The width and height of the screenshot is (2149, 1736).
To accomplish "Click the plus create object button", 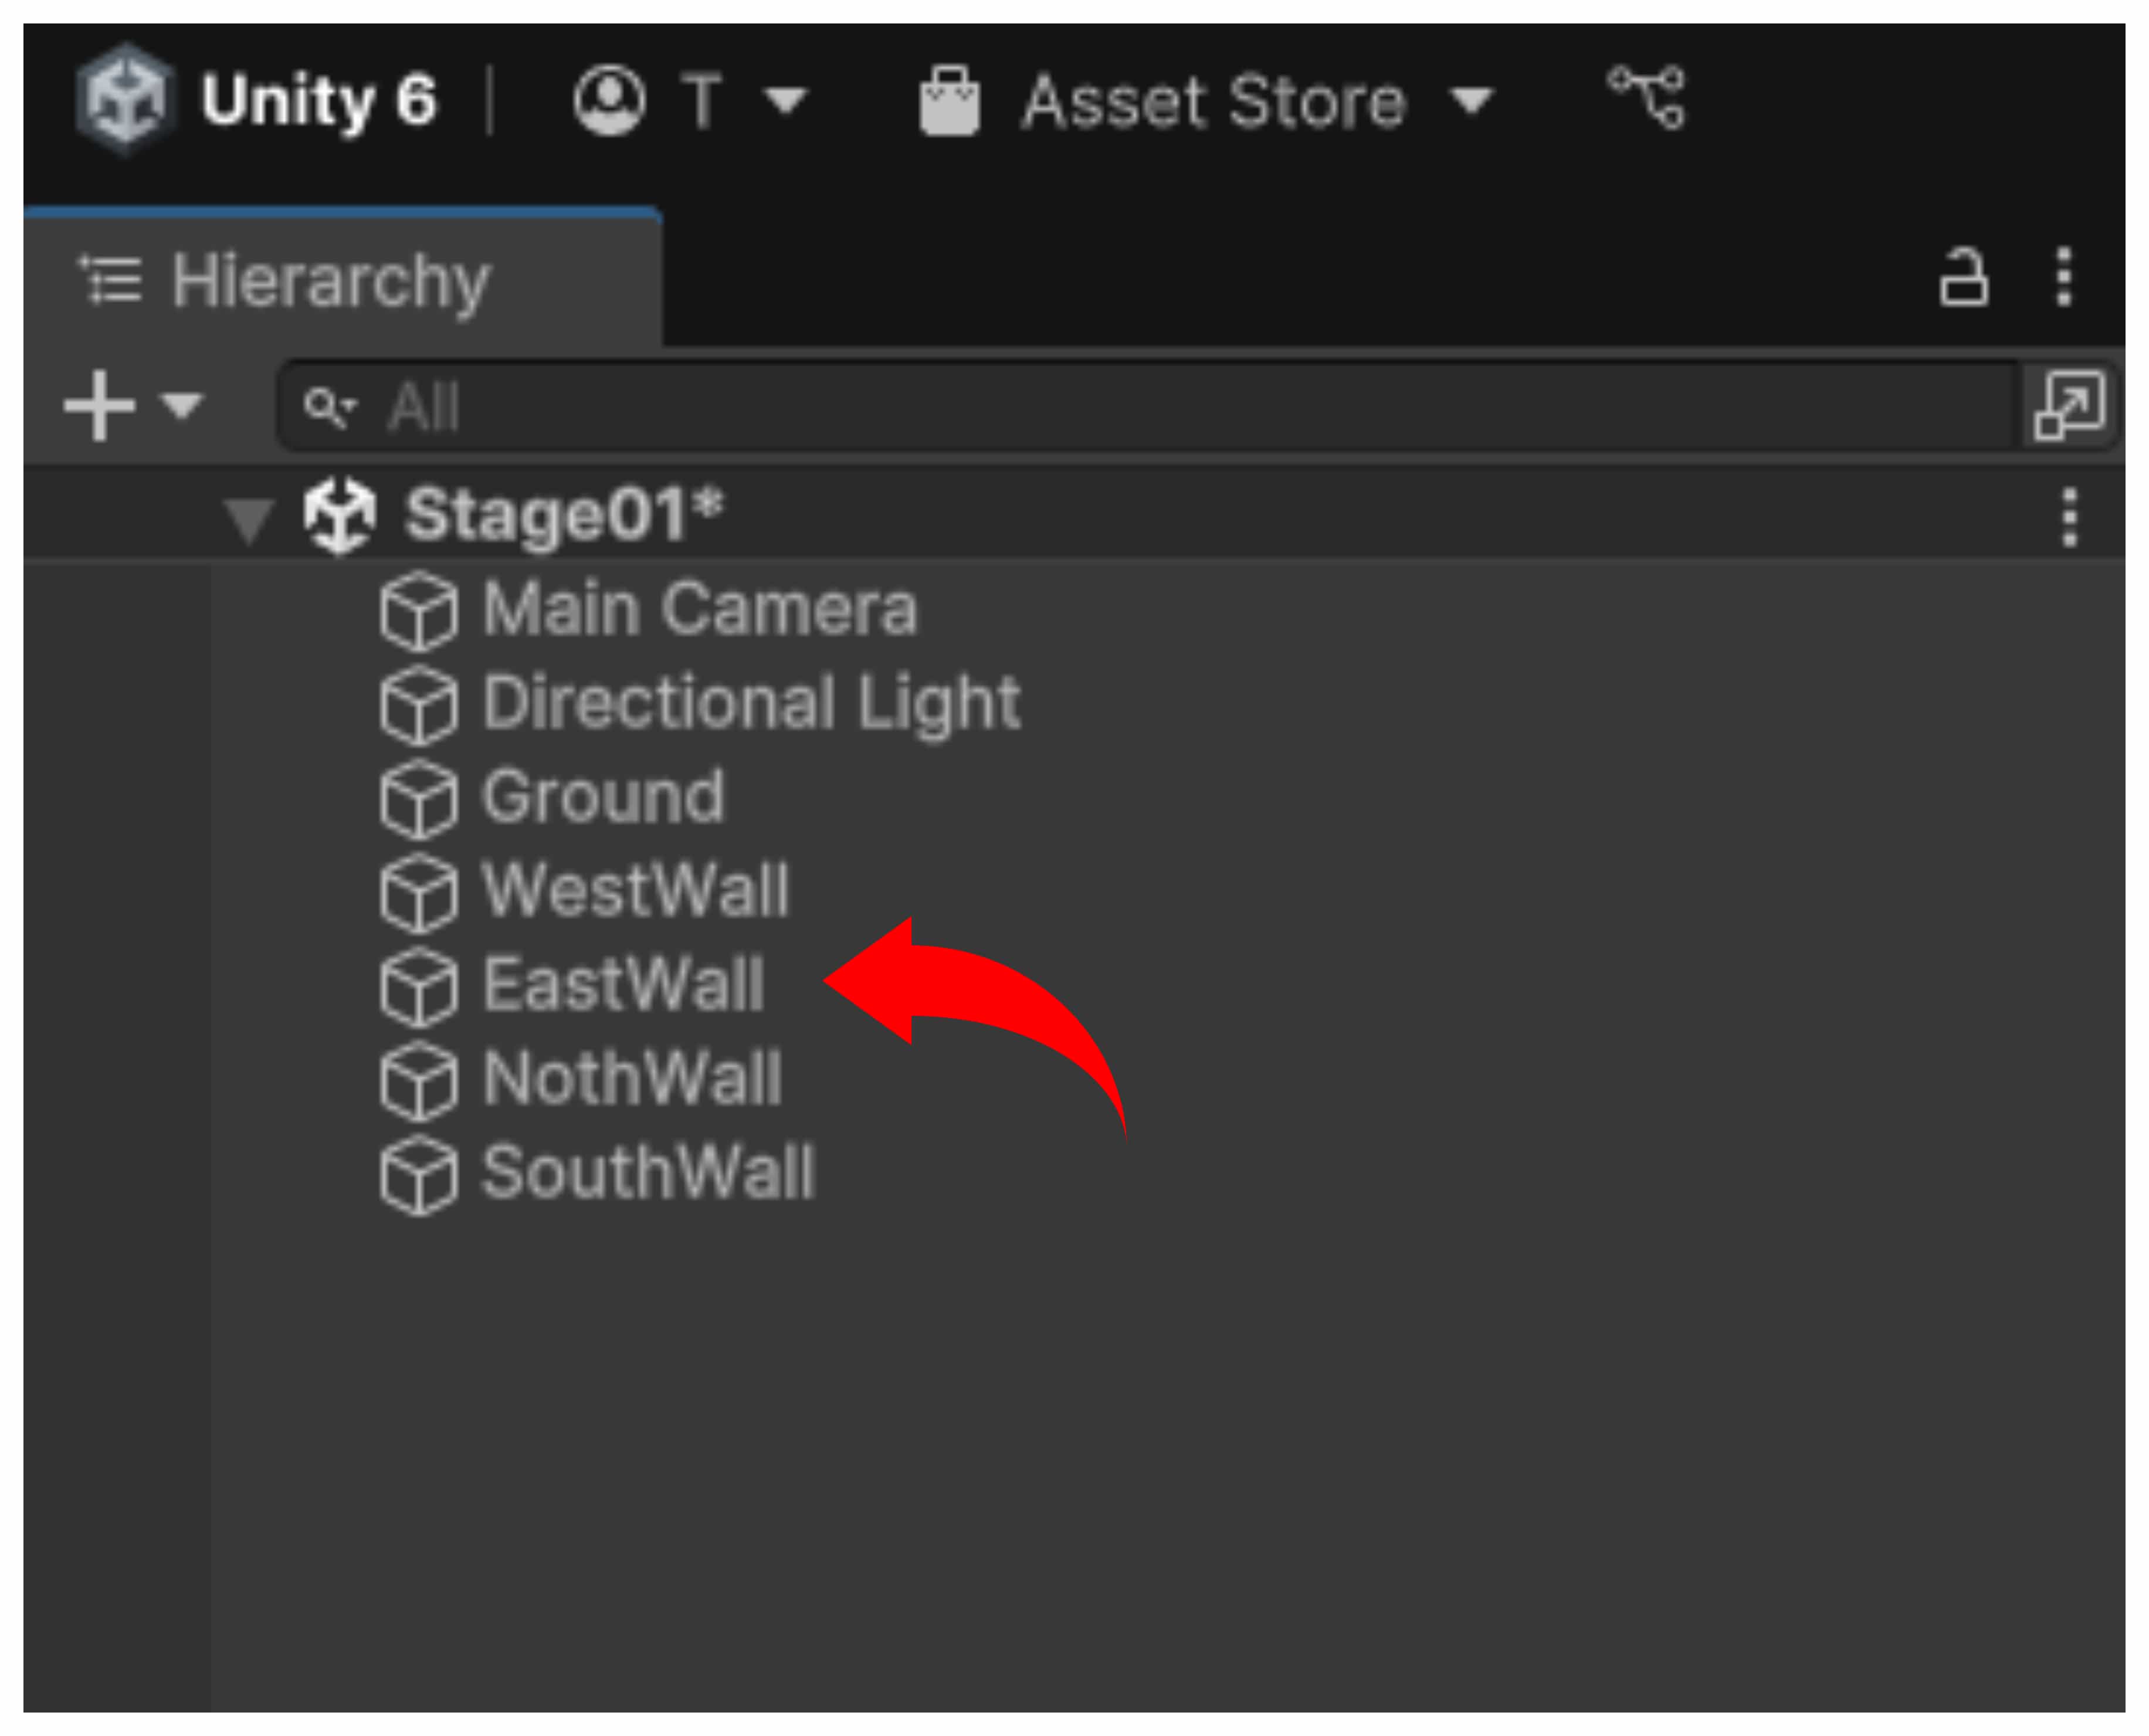I will (99, 405).
